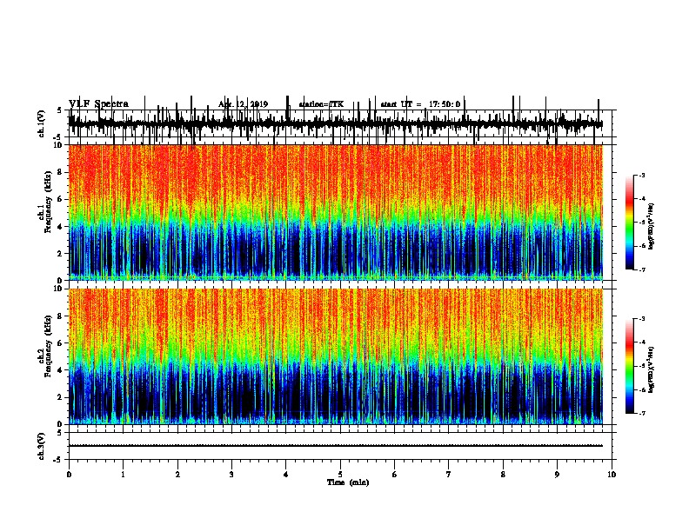Screen dimensions: 689x532
Task: Click the ch.2 colorbar log(PSD) unit label
Action: pos(651,369)
